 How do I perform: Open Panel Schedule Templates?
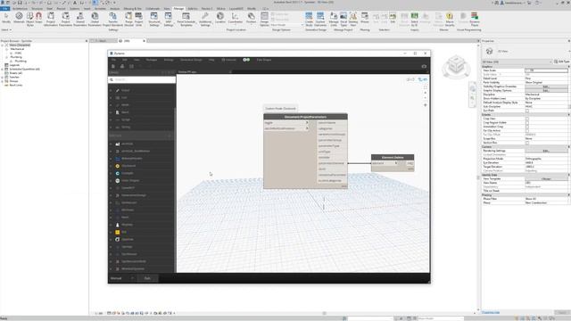(x=186, y=19)
